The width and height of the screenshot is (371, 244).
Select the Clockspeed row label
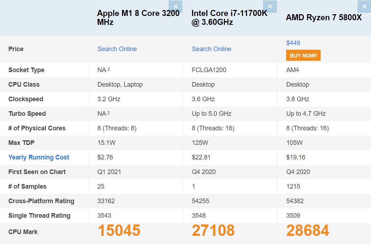(26, 99)
